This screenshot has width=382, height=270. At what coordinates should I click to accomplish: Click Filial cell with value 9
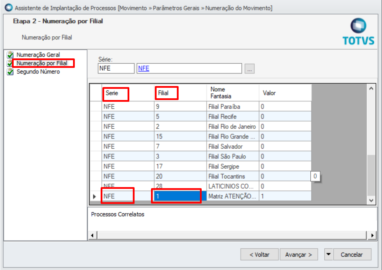click(x=180, y=107)
